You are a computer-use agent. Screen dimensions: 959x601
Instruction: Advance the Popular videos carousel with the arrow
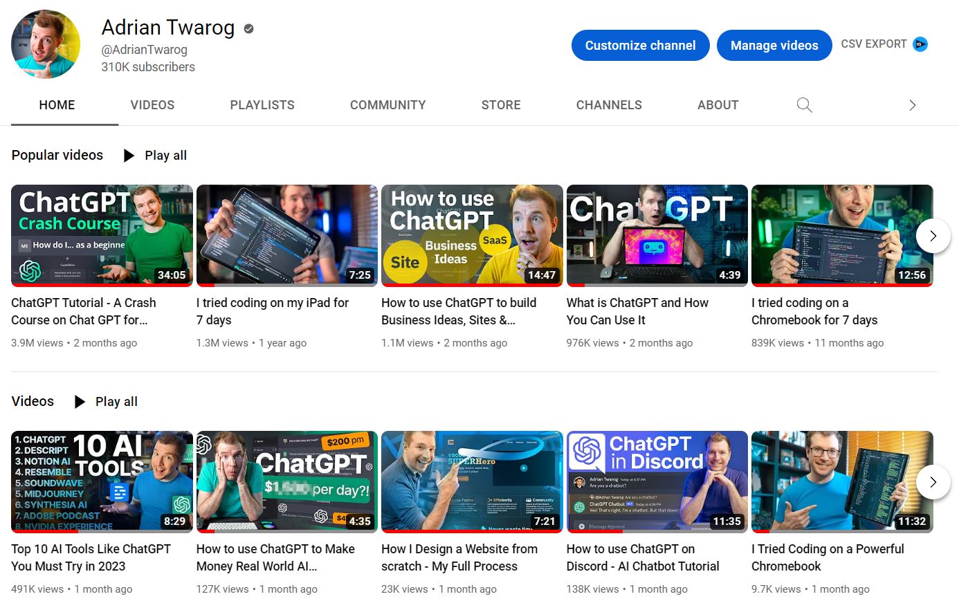point(933,236)
